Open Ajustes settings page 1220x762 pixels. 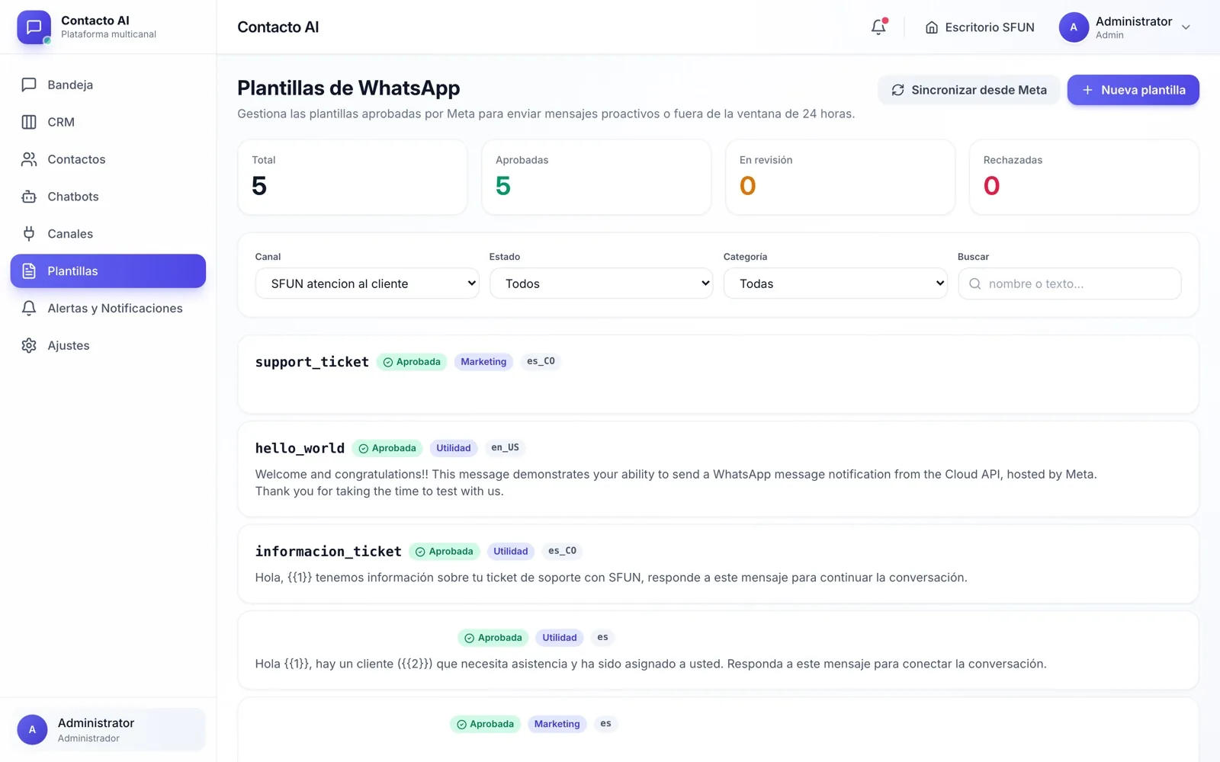coord(108,346)
